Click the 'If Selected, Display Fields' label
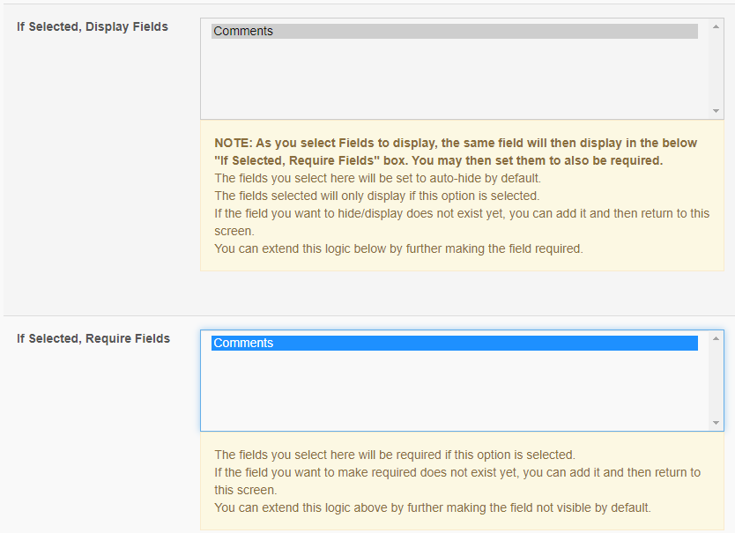This screenshot has width=735, height=533. point(93,26)
